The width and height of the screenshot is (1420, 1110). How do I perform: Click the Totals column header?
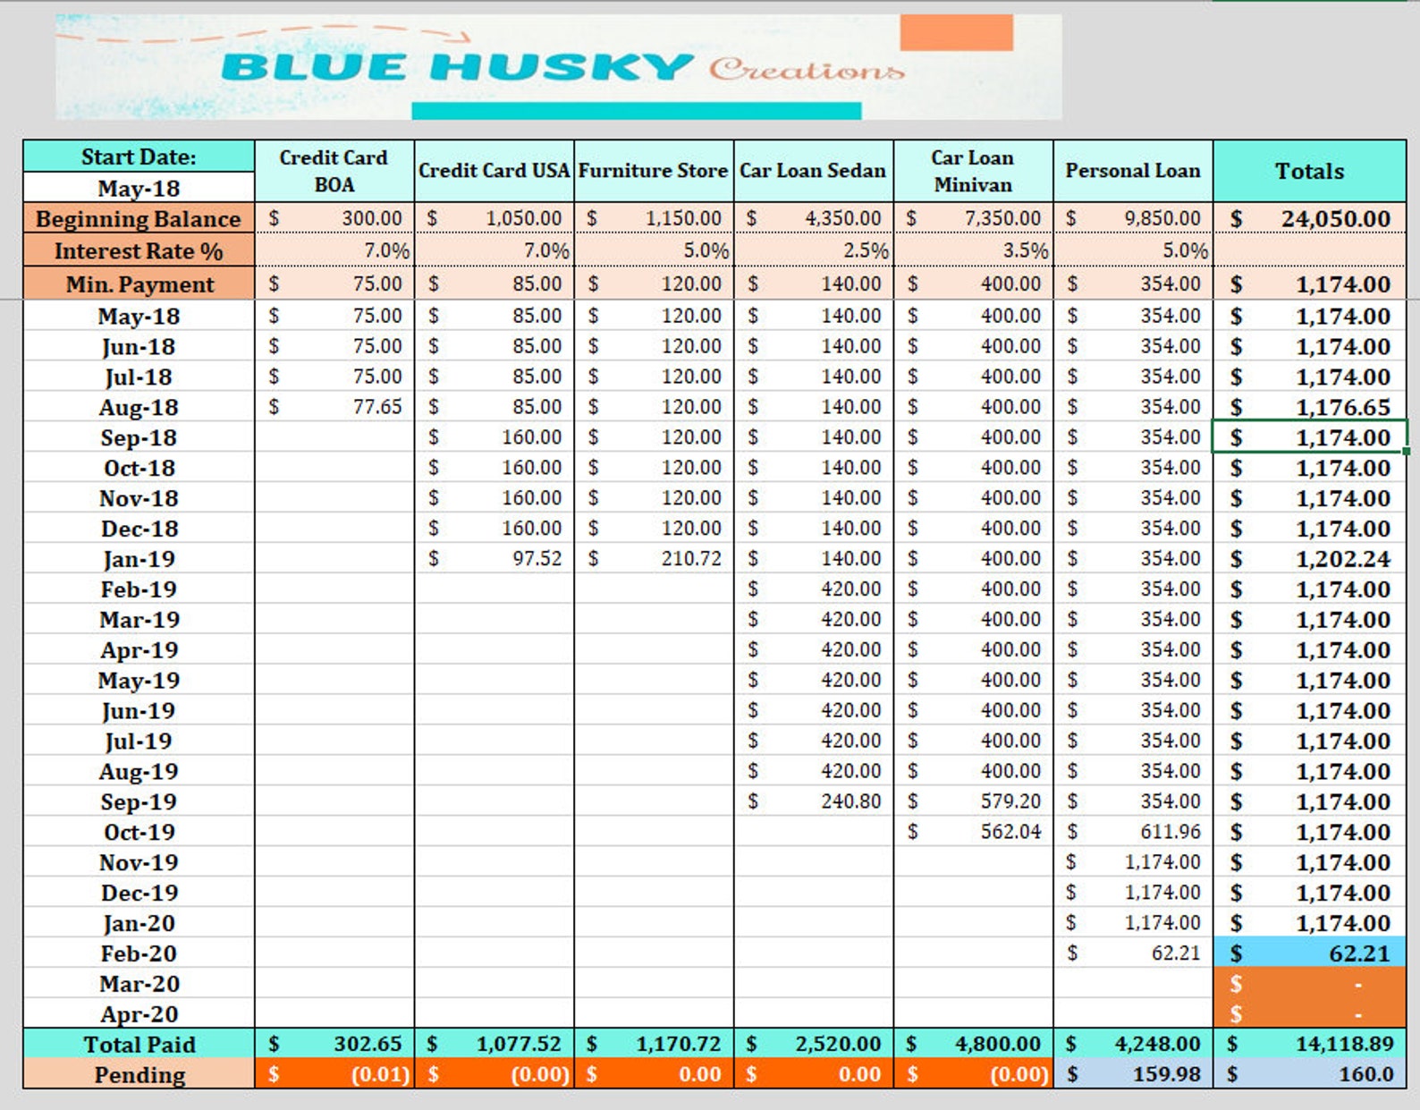click(1309, 171)
